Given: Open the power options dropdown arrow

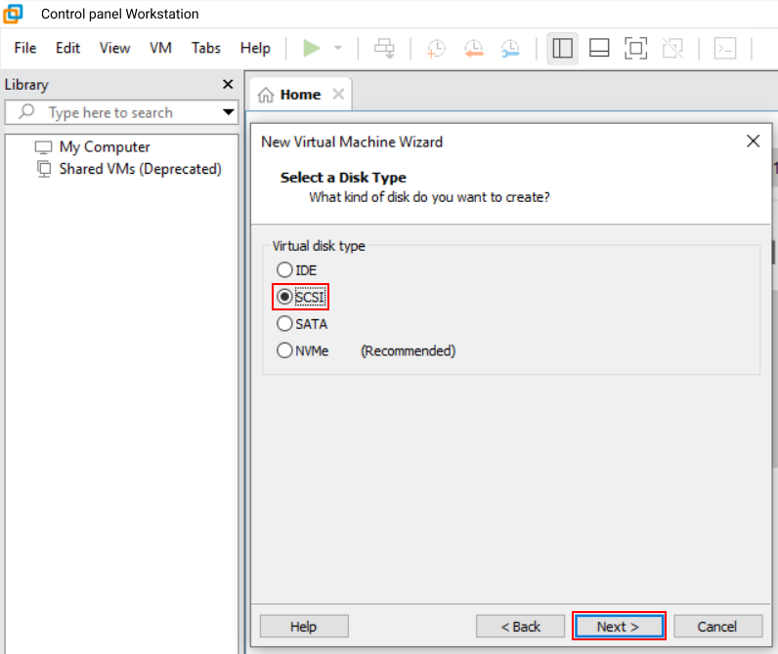Looking at the screenshot, I should click(x=338, y=49).
